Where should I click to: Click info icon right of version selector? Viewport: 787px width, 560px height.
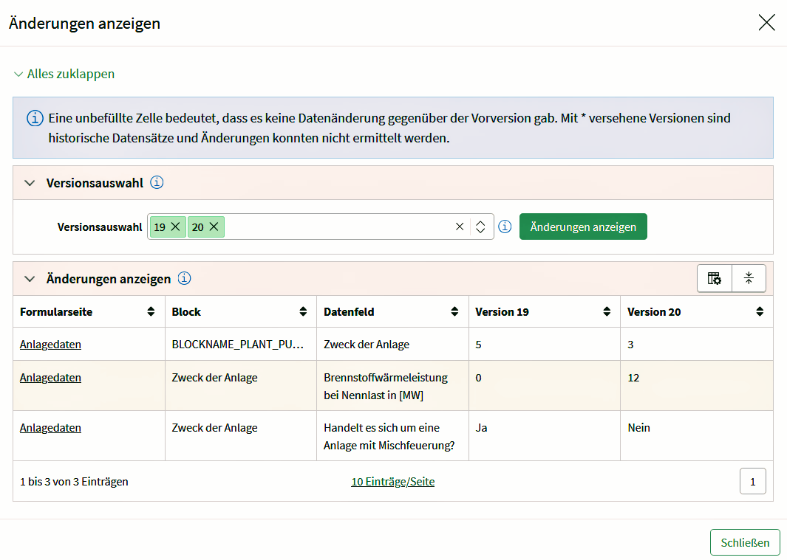pyautogui.click(x=505, y=227)
